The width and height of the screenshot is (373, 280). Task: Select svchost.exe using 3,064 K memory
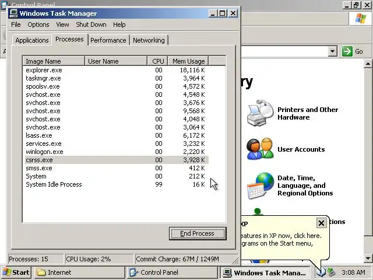point(117,127)
